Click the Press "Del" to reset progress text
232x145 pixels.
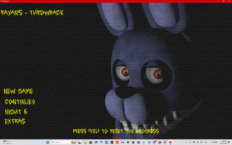pos(116,131)
